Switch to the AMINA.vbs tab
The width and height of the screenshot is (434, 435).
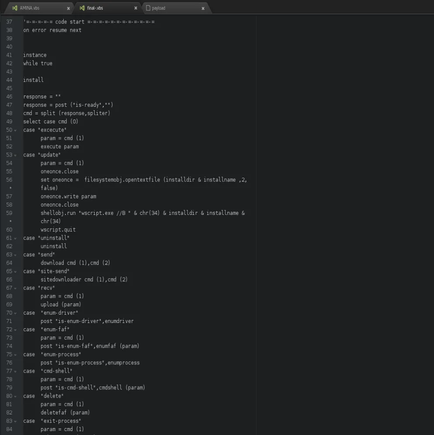click(39, 8)
